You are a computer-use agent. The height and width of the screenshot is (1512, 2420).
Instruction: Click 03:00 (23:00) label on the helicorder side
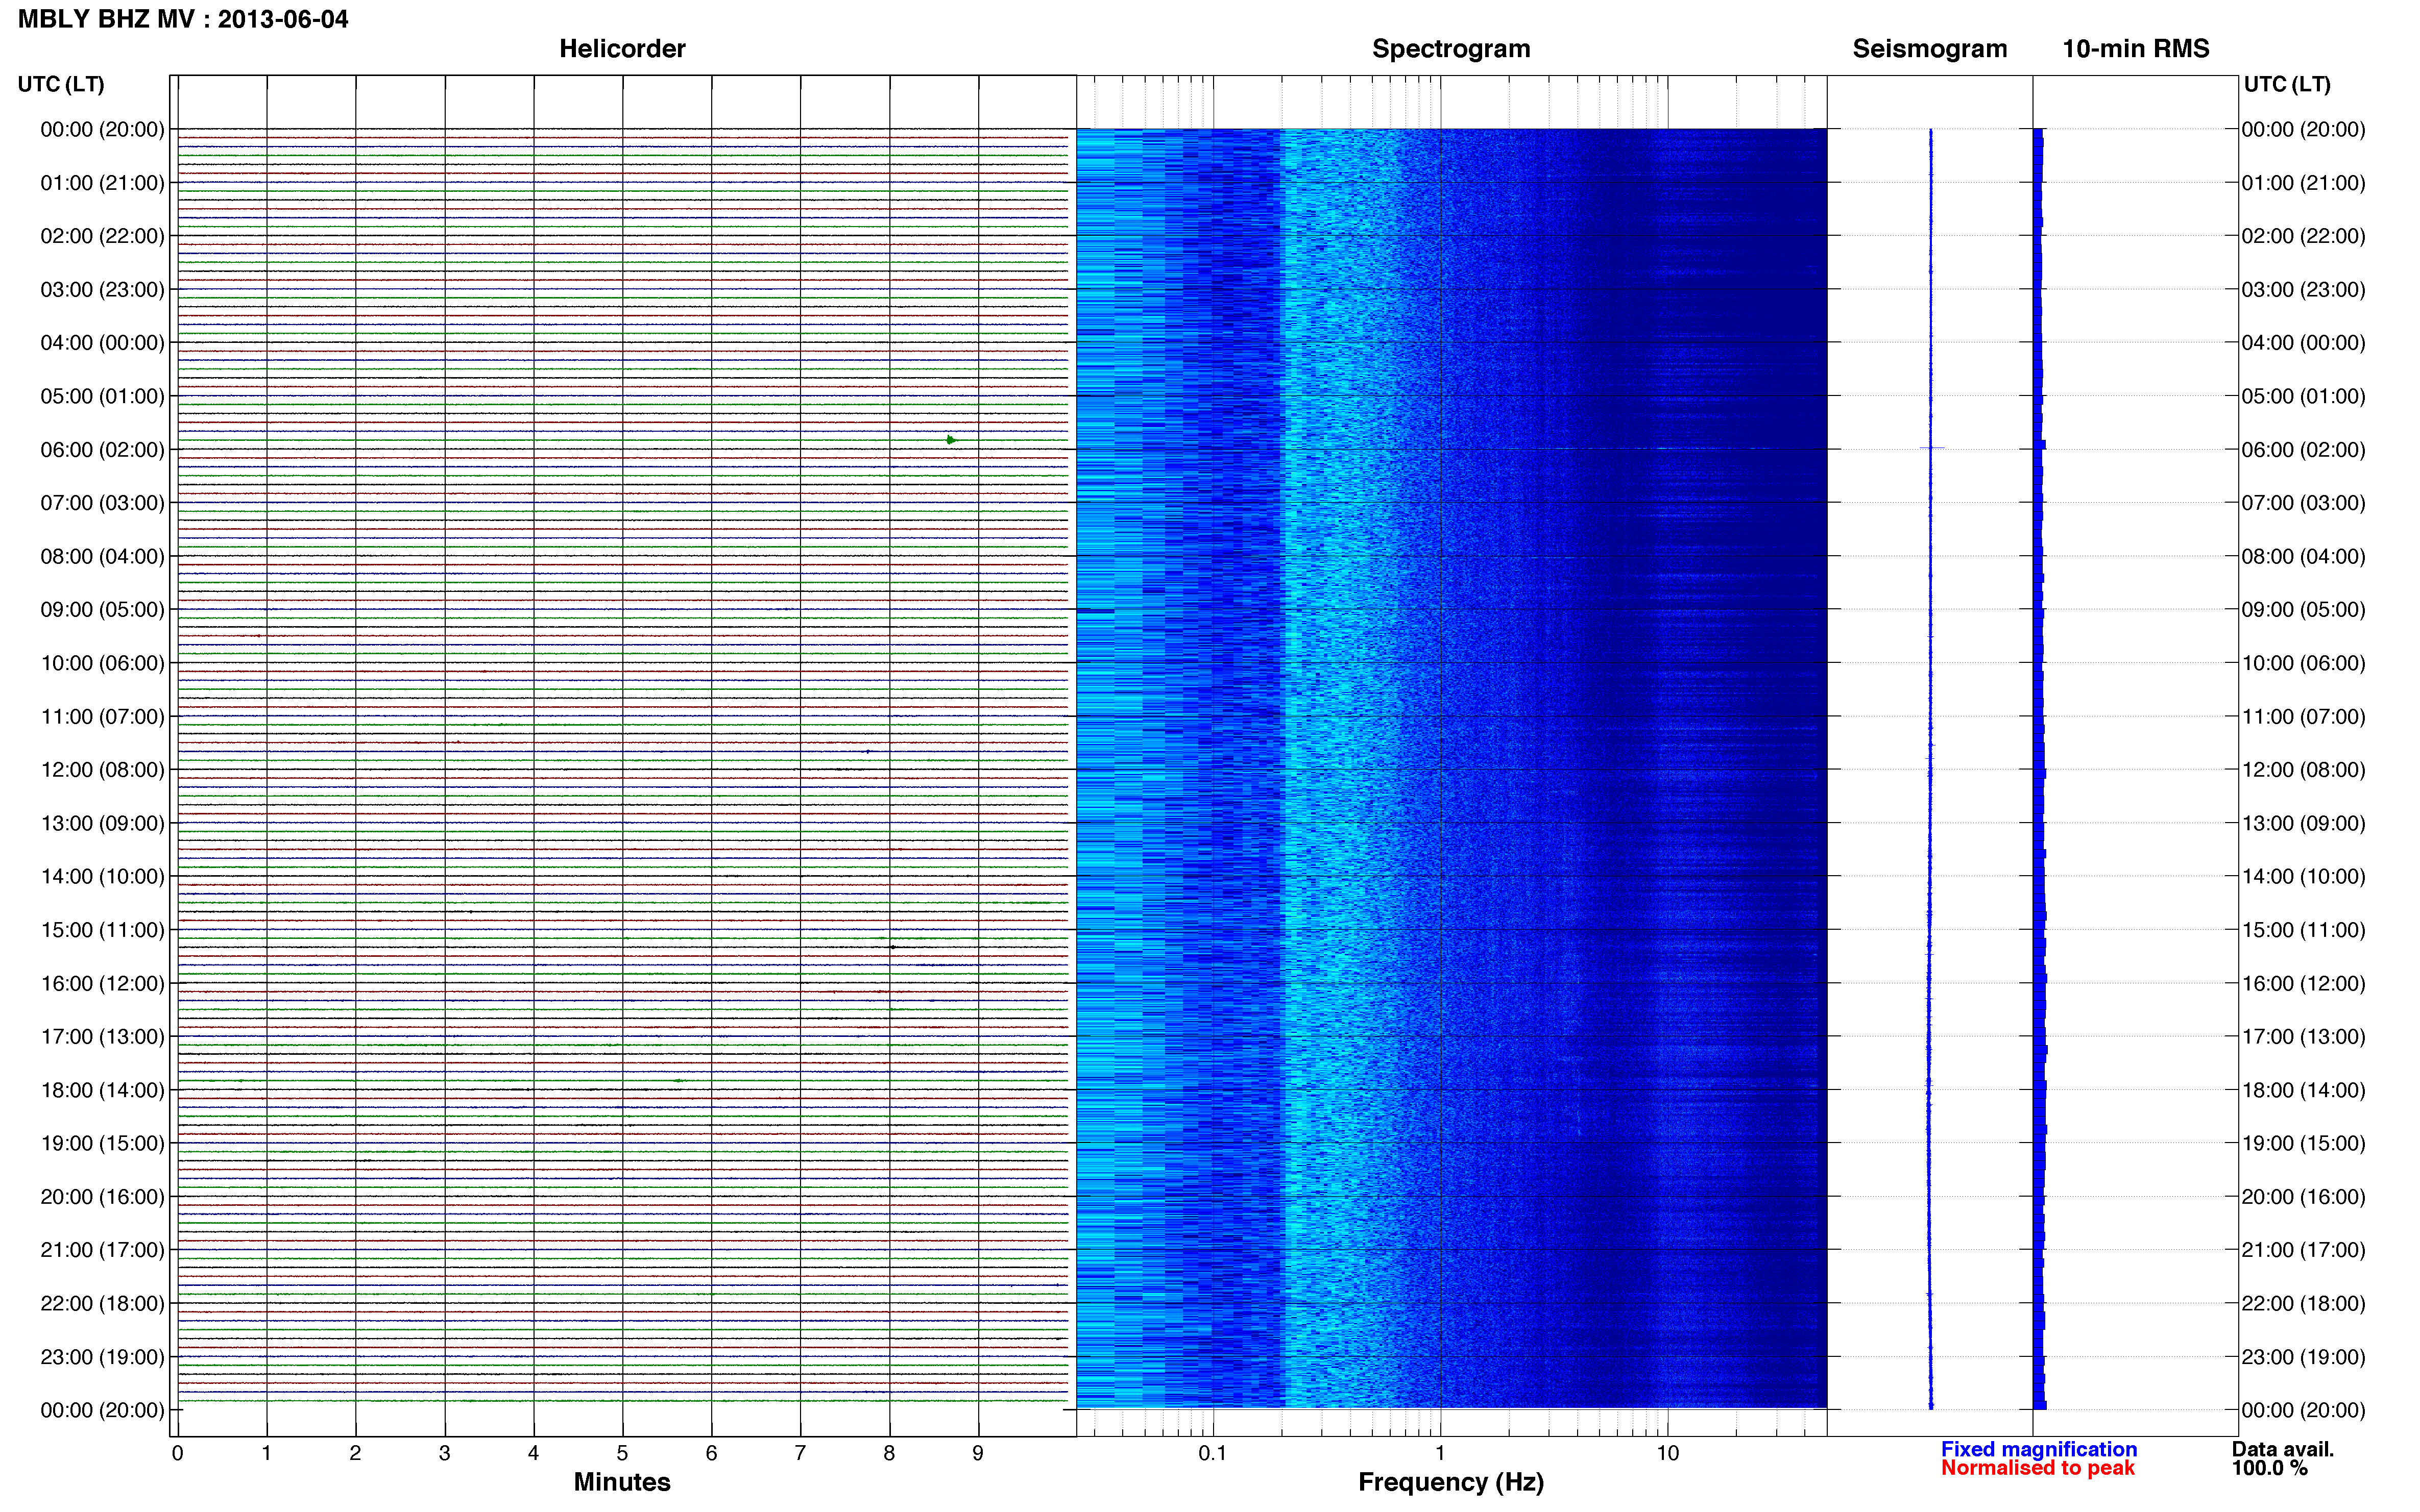point(102,290)
